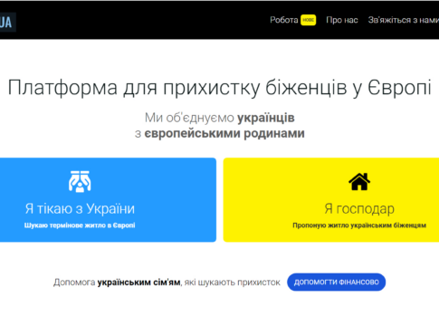Click the main heading Платформа для прихистку

tap(219, 88)
